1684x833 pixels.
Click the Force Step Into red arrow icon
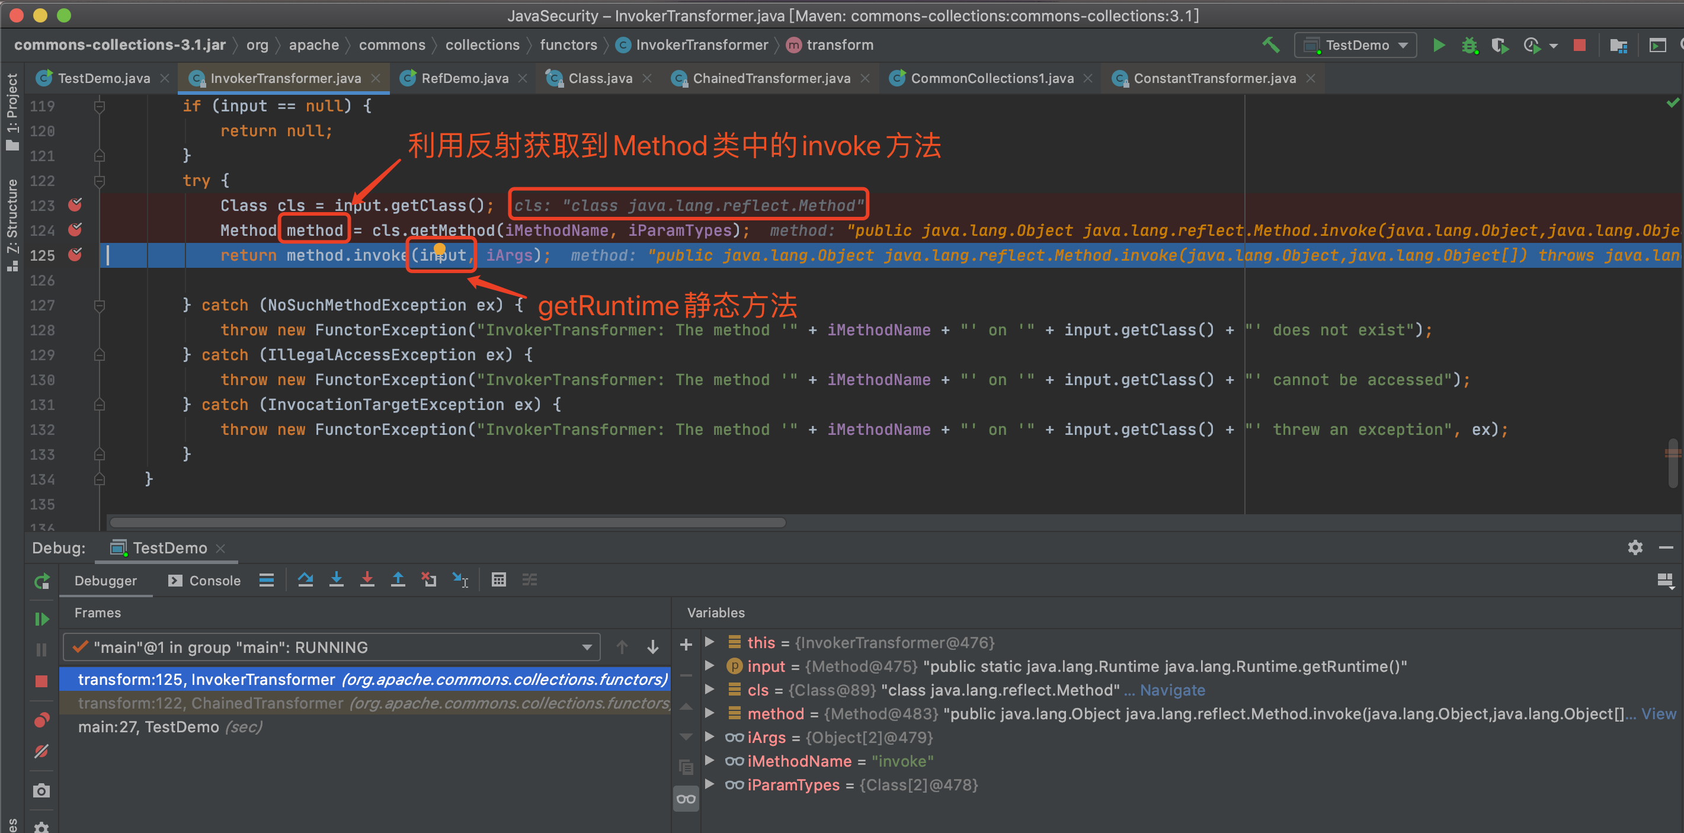click(367, 580)
